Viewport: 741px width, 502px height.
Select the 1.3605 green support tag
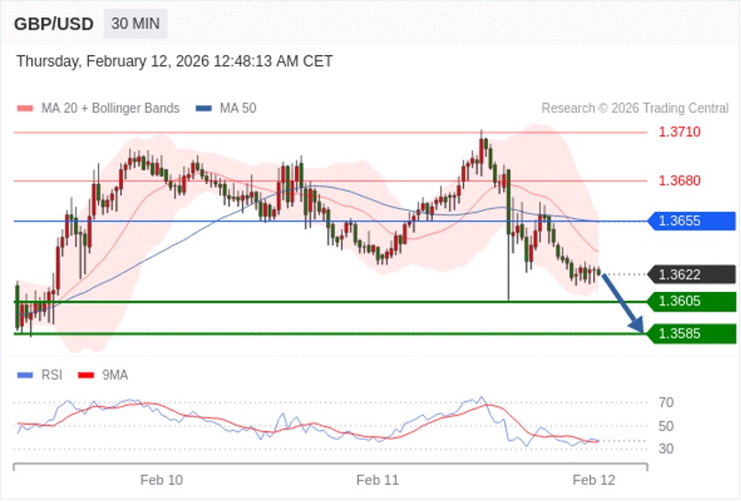point(691,302)
